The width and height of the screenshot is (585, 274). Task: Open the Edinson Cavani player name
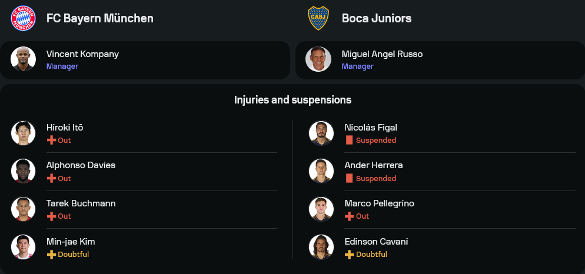(376, 242)
